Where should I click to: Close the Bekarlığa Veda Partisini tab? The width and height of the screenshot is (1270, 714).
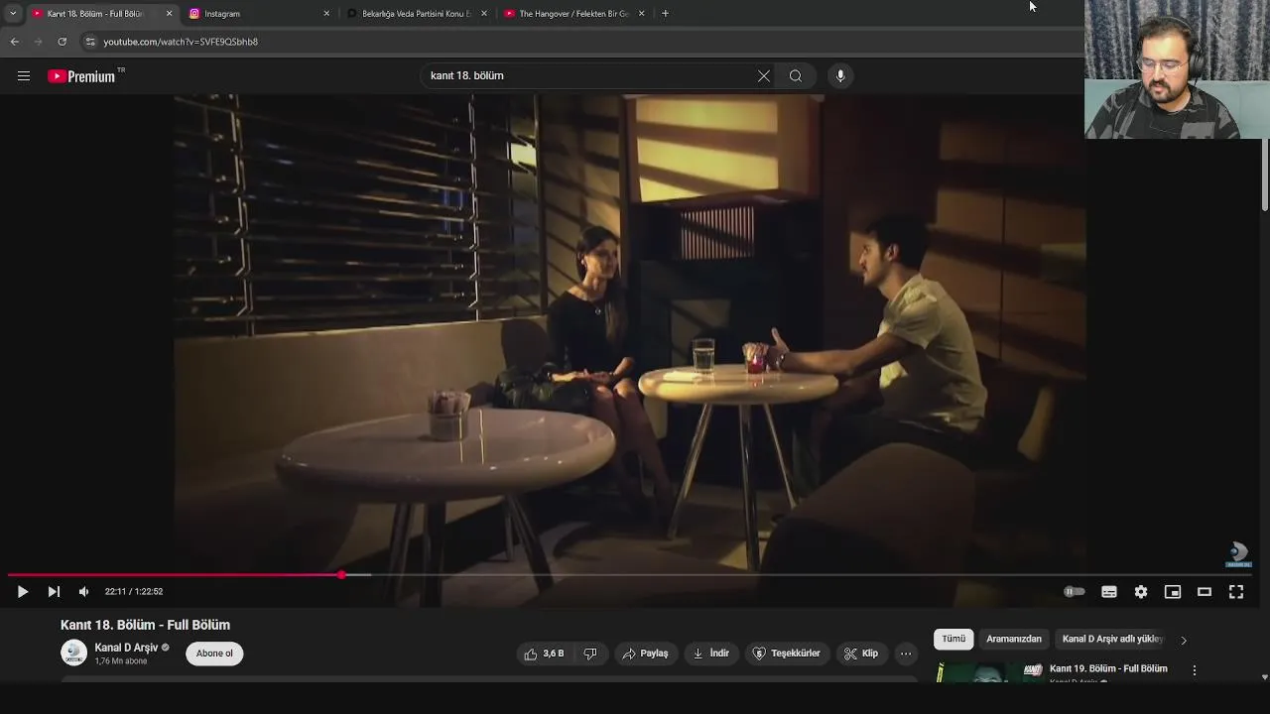(x=484, y=14)
